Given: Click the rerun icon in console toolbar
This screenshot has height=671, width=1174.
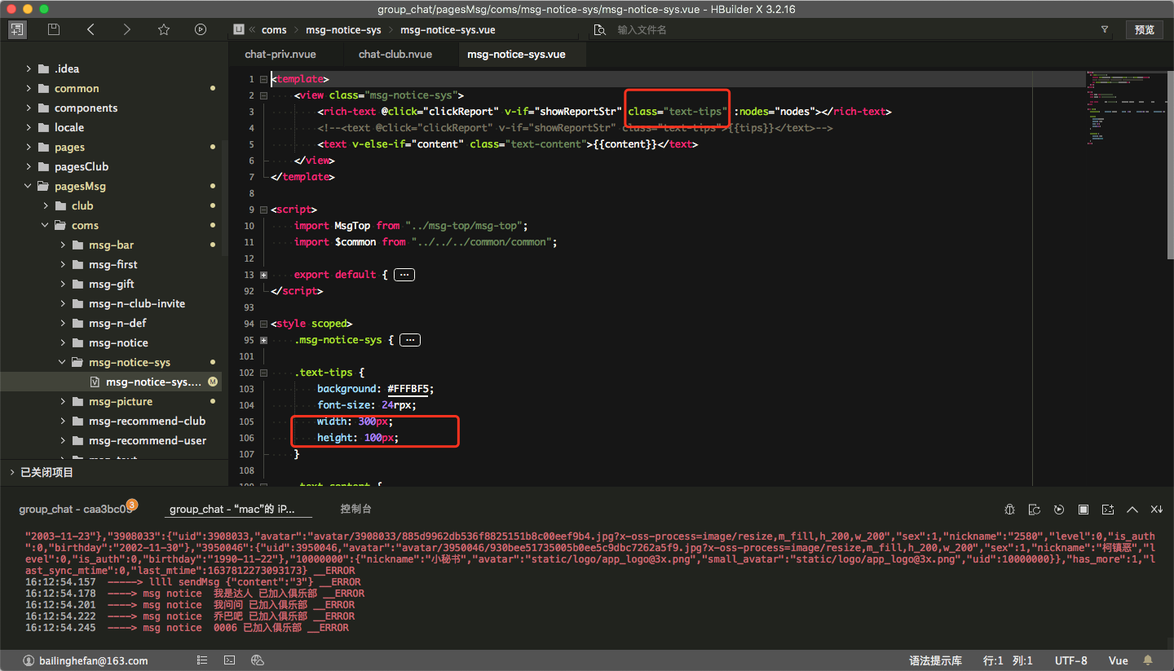Looking at the screenshot, I should (1059, 510).
